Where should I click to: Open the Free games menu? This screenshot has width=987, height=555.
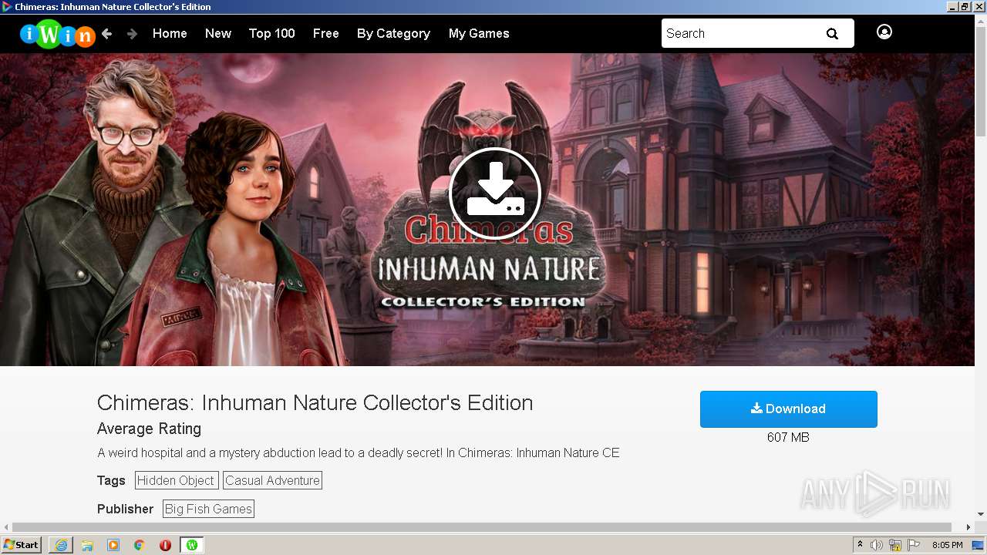[326, 33]
